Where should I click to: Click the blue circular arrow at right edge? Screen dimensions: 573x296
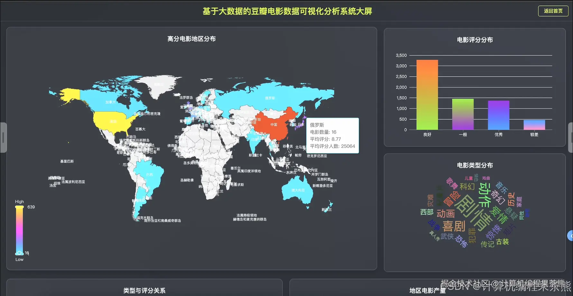(x=570, y=236)
